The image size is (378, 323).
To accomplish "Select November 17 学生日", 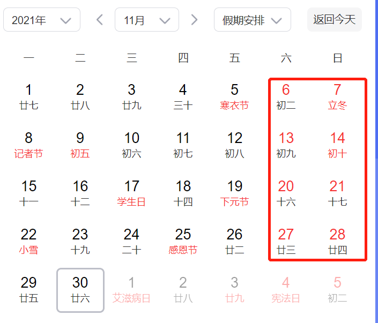I will click(x=132, y=193).
